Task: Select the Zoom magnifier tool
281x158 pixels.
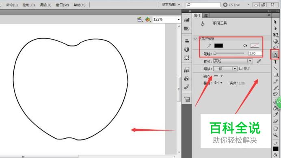Action: (x=275, y=135)
